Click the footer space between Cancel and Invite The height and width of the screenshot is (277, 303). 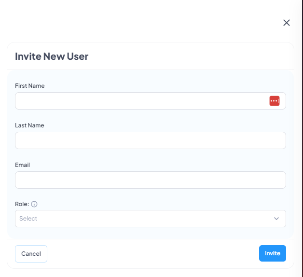pyautogui.click(x=152, y=254)
